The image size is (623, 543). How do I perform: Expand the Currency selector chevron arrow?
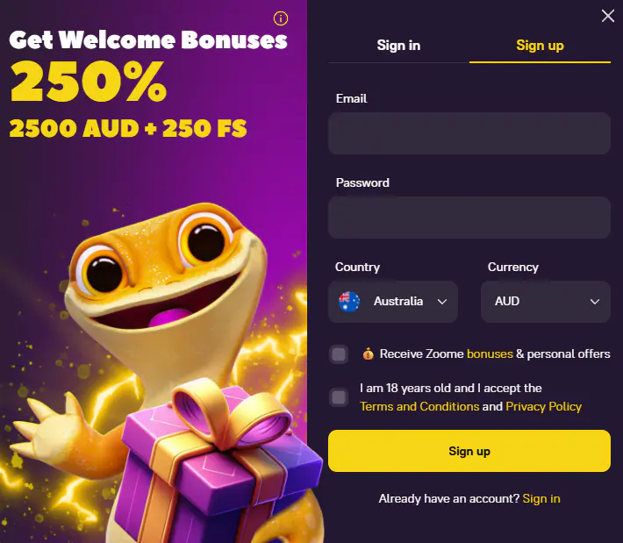click(x=595, y=302)
